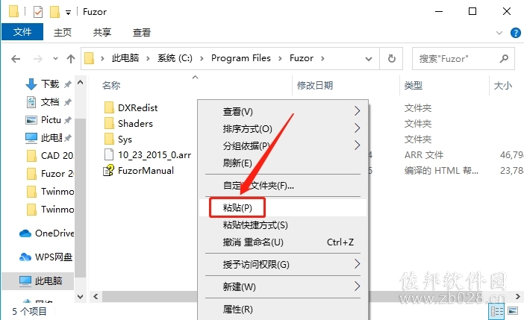Click the Forward navigation arrow

point(38,59)
